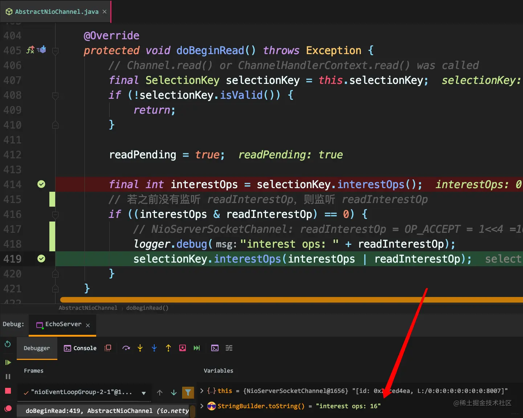Step into the method call
The height and width of the screenshot is (418, 523).
(140, 348)
